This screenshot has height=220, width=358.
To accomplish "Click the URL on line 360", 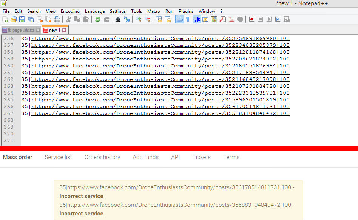I will pos(160,66).
